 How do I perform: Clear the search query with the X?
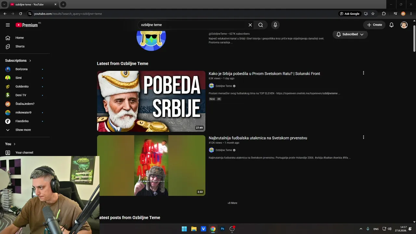click(x=250, y=25)
